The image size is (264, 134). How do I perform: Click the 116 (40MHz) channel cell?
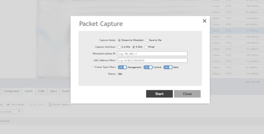pyautogui.click(x=252, y=74)
